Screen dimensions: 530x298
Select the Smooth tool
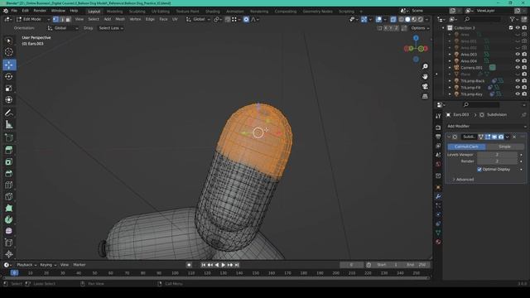click(x=9, y=231)
